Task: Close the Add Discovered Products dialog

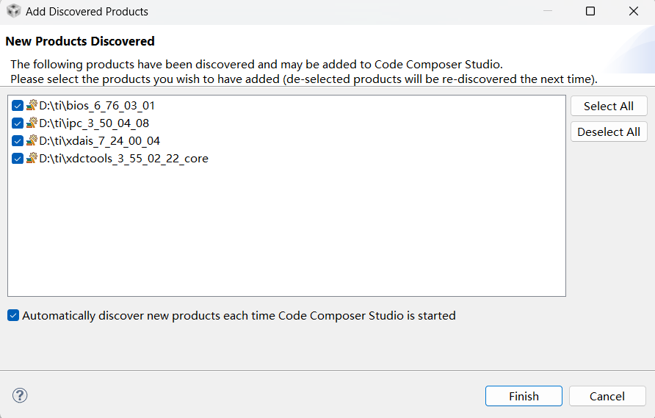Action: coord(634,12)
